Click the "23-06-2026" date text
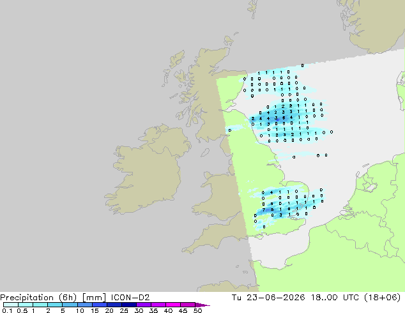 click(x=275, y=298)
